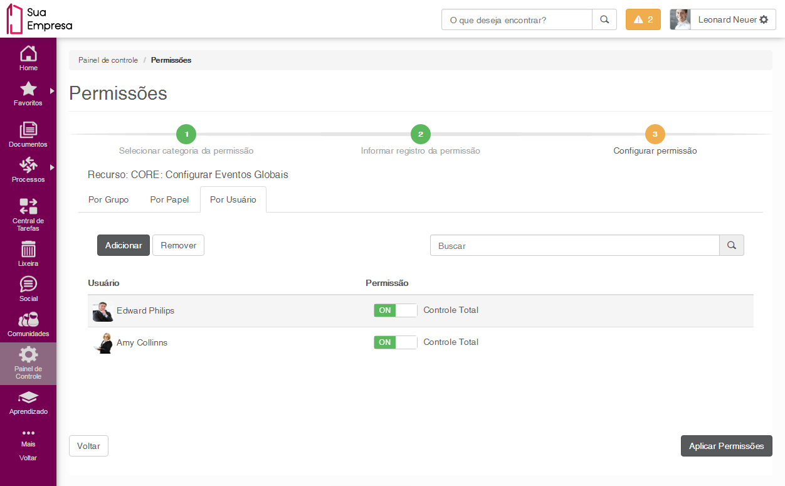Switch to the Por Grupo tab
This screenshot has width=785, height=486.
click(108, 200)
